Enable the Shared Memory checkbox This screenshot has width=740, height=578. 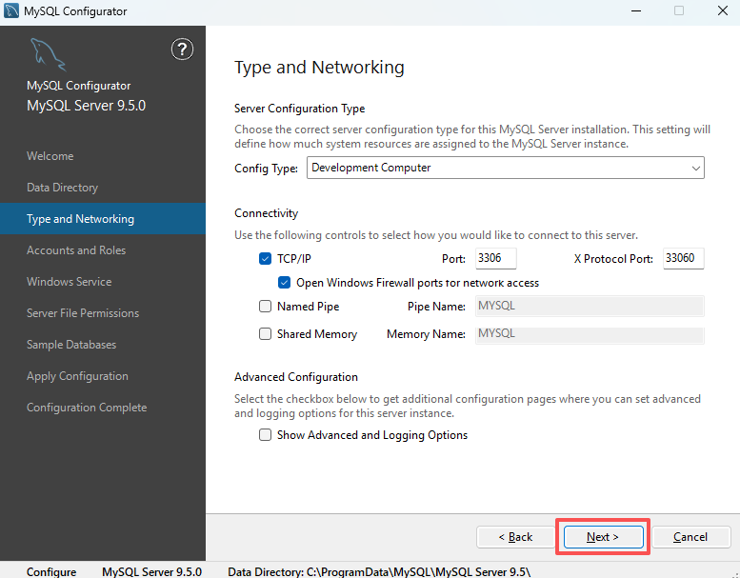click(265, 334)
